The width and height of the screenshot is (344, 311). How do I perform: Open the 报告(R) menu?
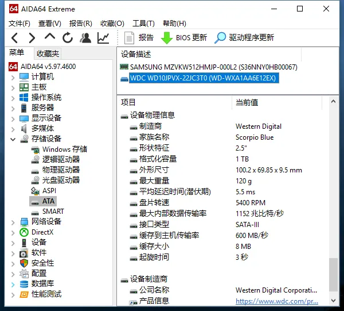tap(81, 24)
